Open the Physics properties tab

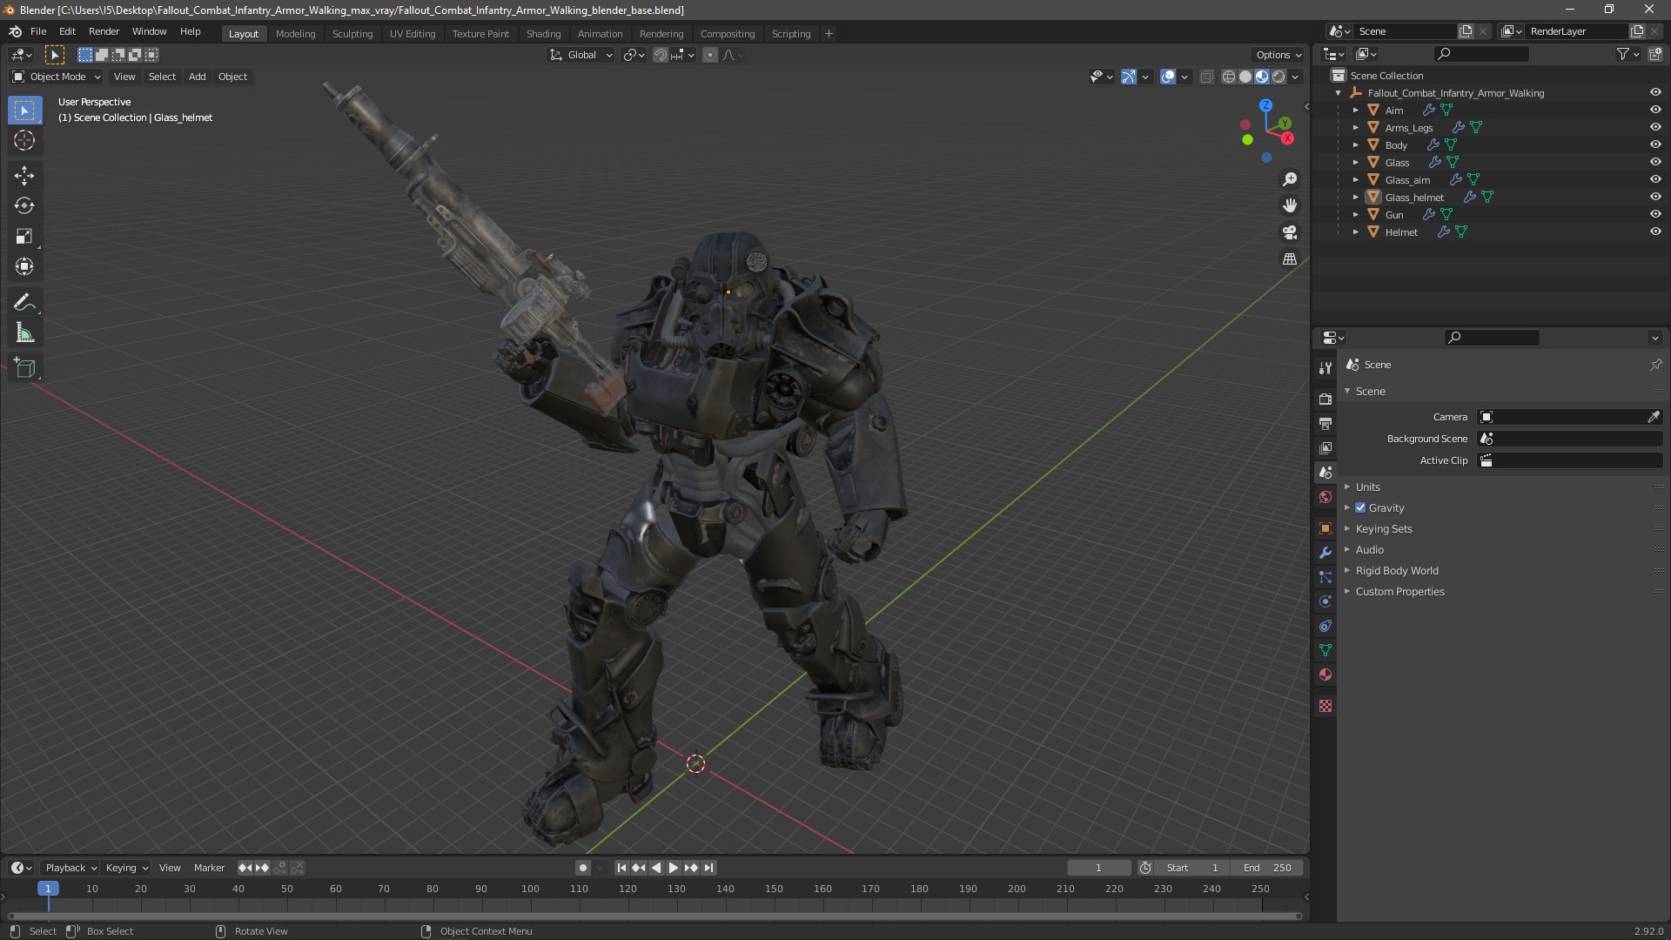click(1325, 601)
